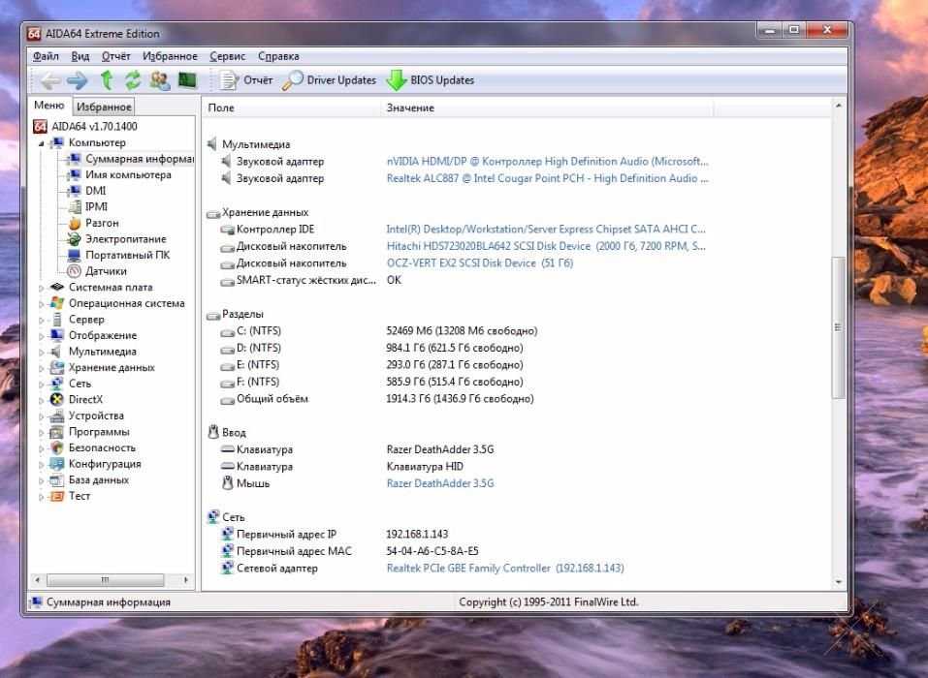Open OCZ-VERT EX2 disk device link
928x678 pixels.
(479, 263)
